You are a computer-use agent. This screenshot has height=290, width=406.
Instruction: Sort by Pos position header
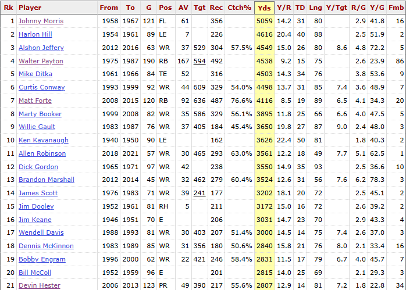(x=165, y=8)
